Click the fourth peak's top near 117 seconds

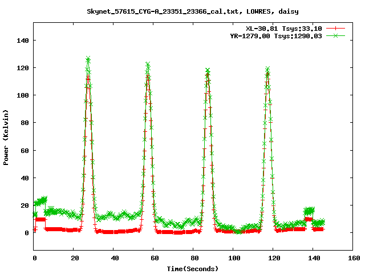pos(267,69)
